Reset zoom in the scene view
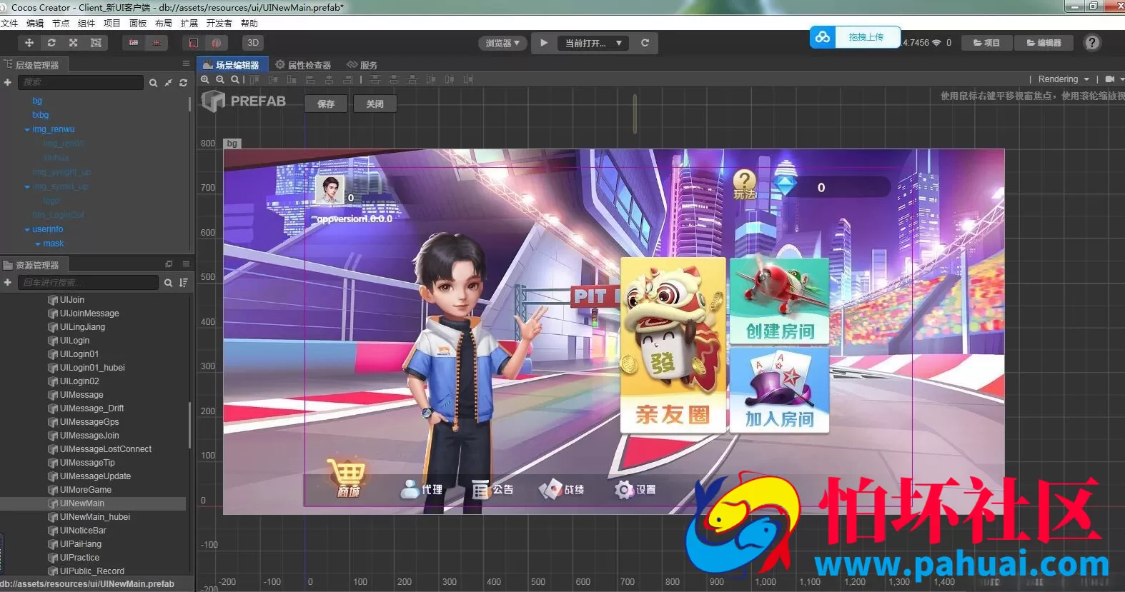 click(235, 79)
